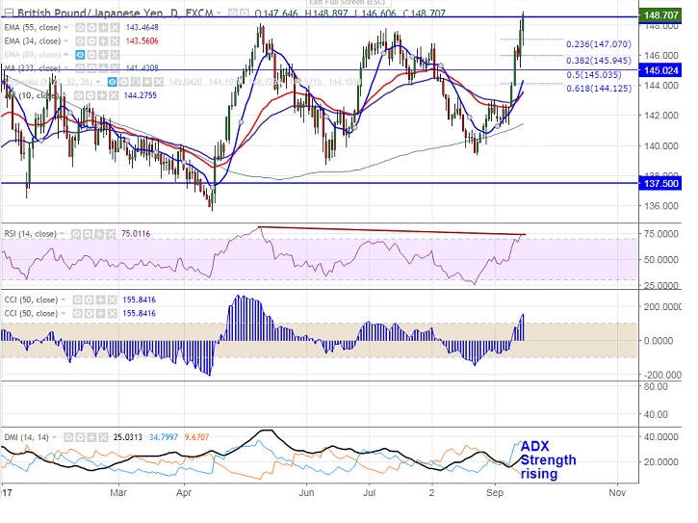Expand the RSI (14, close) dropdown arrow
Viewport: 698px width, 523px height.
pyautogui.click(x=63, y=234)
